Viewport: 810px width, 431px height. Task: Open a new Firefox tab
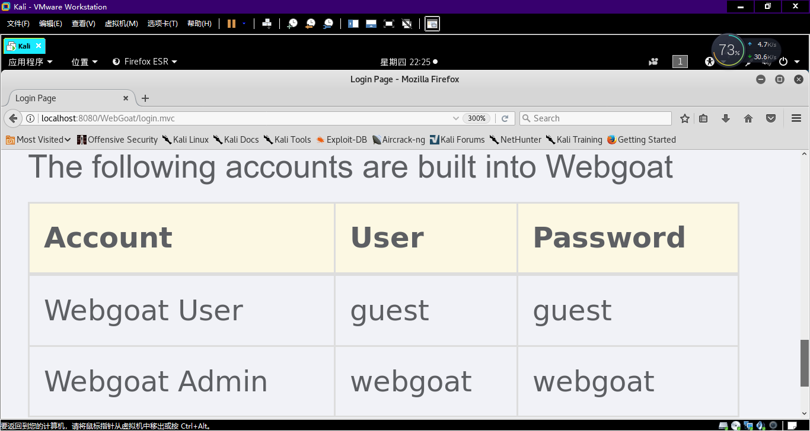(x=145, y=98)
